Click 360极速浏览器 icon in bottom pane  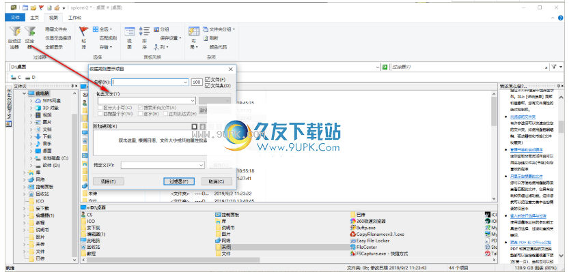coord(352,221)
